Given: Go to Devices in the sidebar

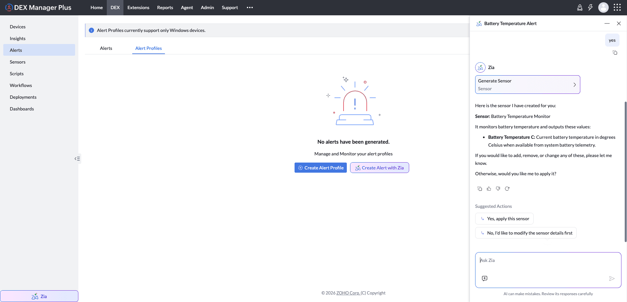Looking at the screenshot, I should click(x=39, y=27).
